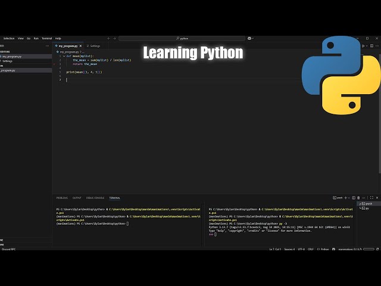Switch to the Terminal panel tab
Image resolution: width=381 pixels, height=286 pixels.
(x=114, y=198)
